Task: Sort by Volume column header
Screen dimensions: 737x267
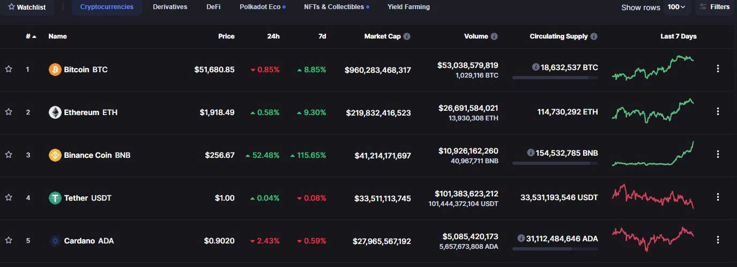Action: click(x=476, y=36)
